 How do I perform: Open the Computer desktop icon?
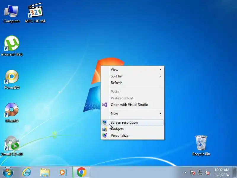pyautogui.click(x=12, y=14)
